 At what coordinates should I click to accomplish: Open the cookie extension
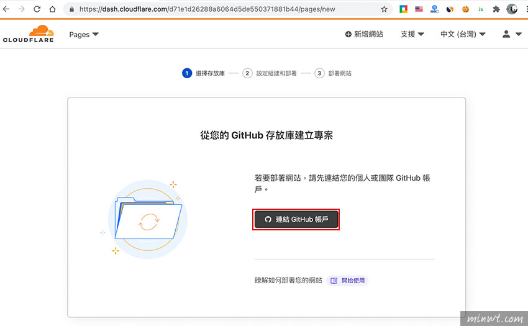click(x=465, y=9)
